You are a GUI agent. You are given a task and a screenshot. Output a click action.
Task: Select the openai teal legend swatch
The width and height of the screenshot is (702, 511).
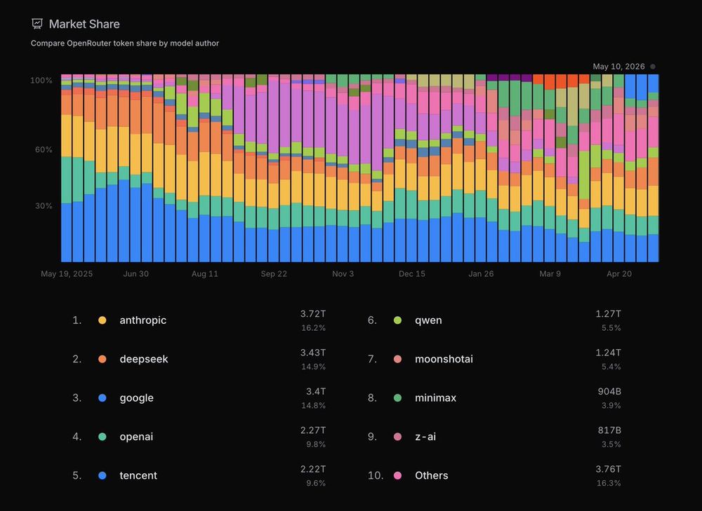(x=102, y=437)
